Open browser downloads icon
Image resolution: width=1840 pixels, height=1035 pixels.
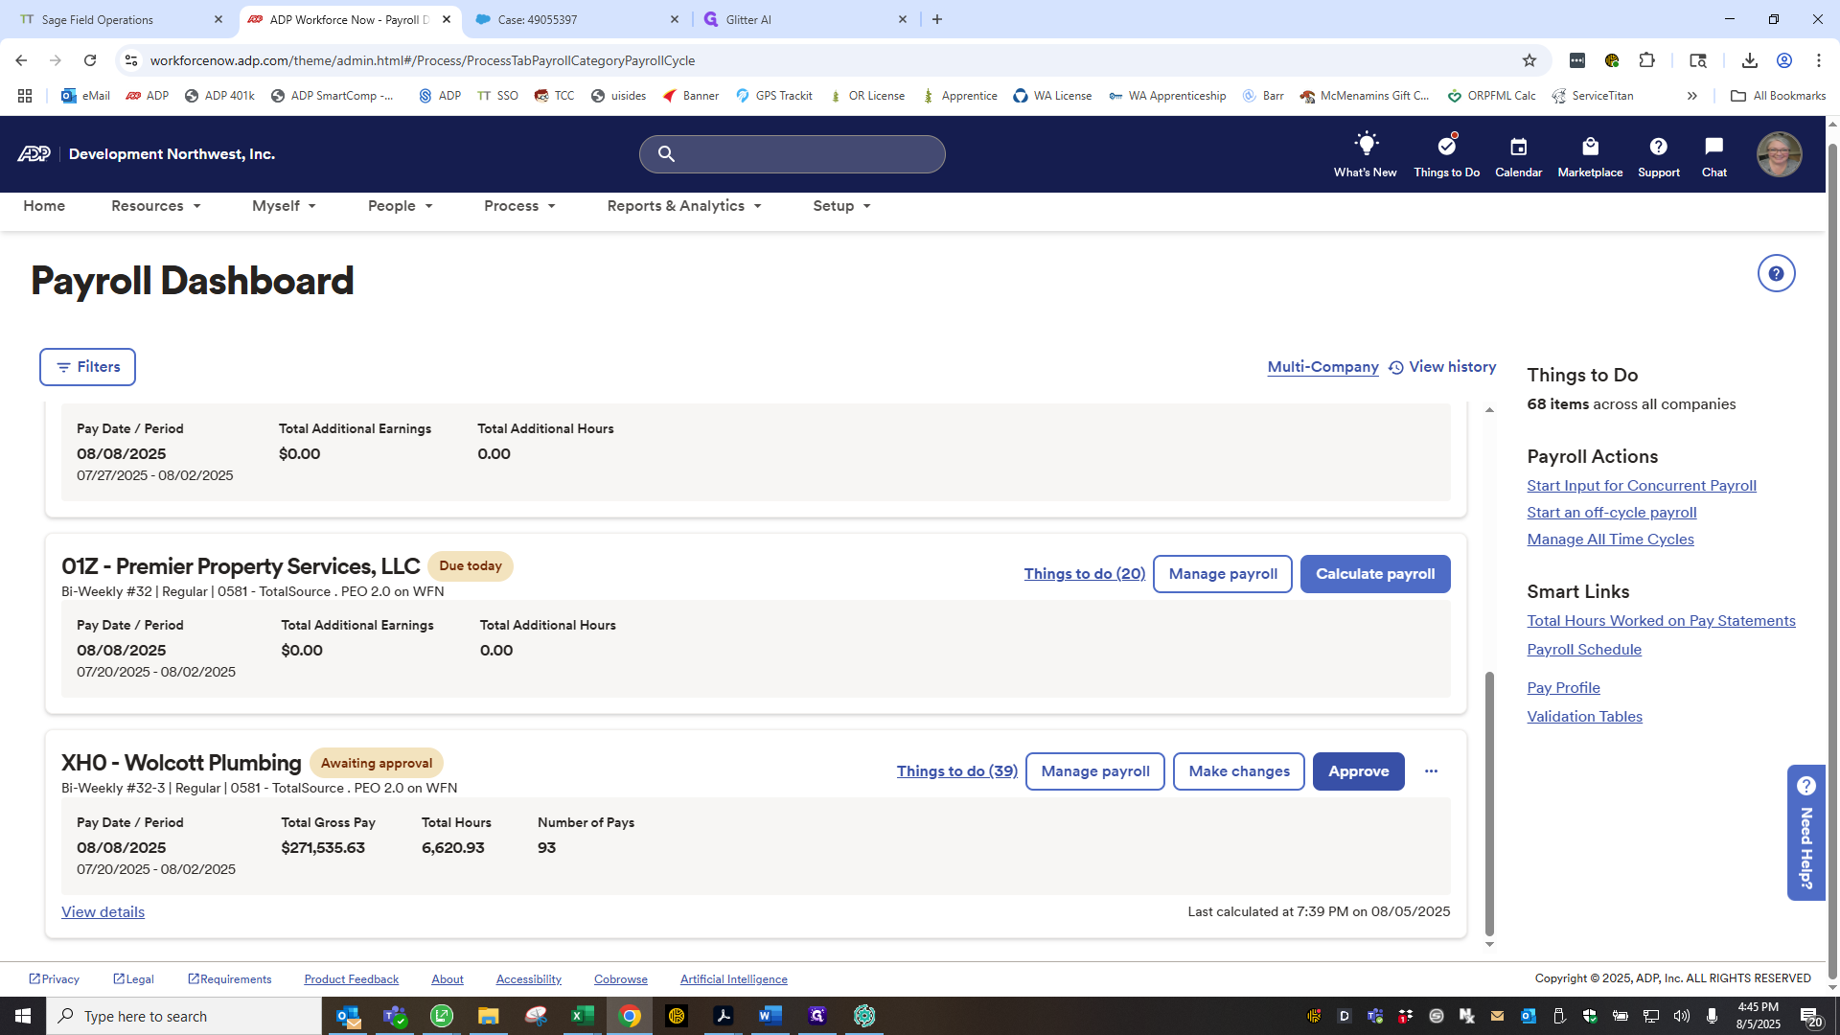[1749, 60]
